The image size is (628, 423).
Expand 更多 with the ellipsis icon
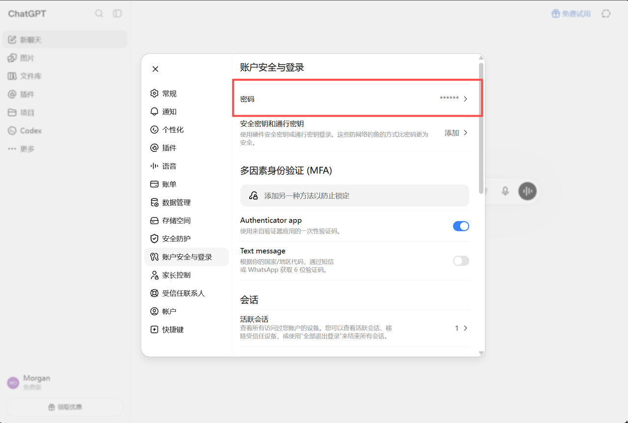click(12, 149)
